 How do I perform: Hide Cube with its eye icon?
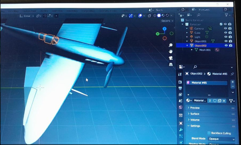point(225,33)
